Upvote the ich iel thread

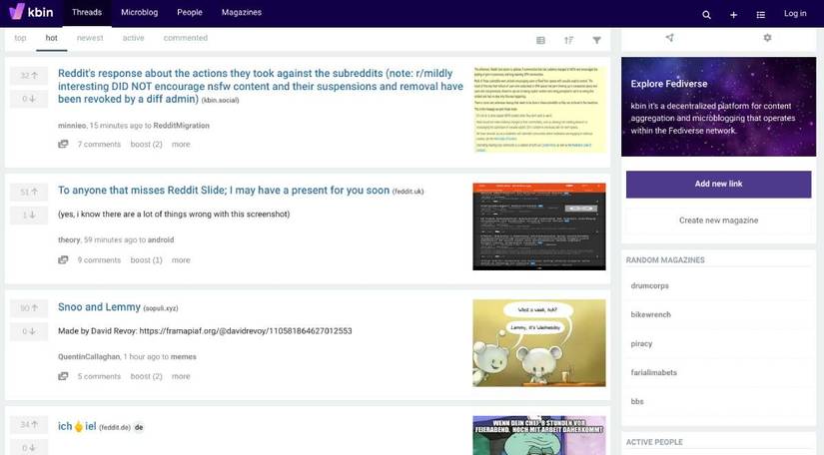29,424
